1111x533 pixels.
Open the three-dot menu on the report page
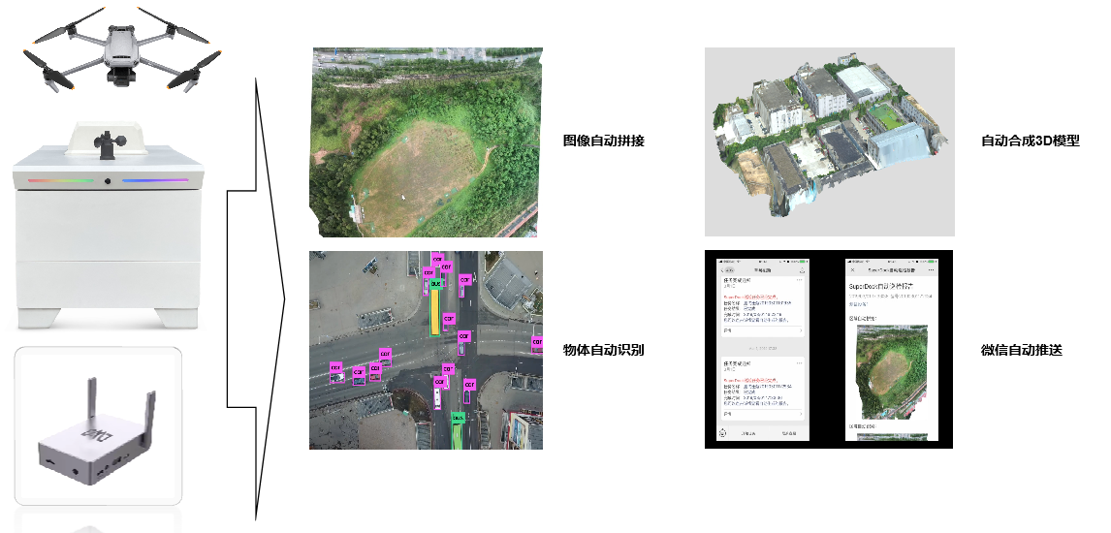(x=931, y=269)
